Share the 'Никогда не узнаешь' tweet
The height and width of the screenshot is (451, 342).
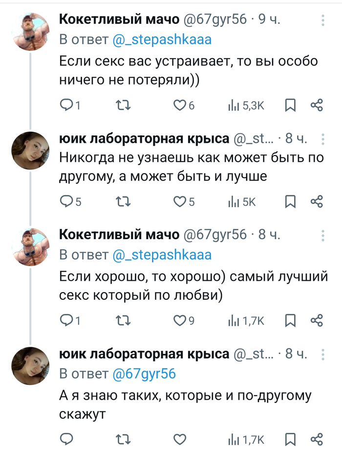tap(317, 202)
